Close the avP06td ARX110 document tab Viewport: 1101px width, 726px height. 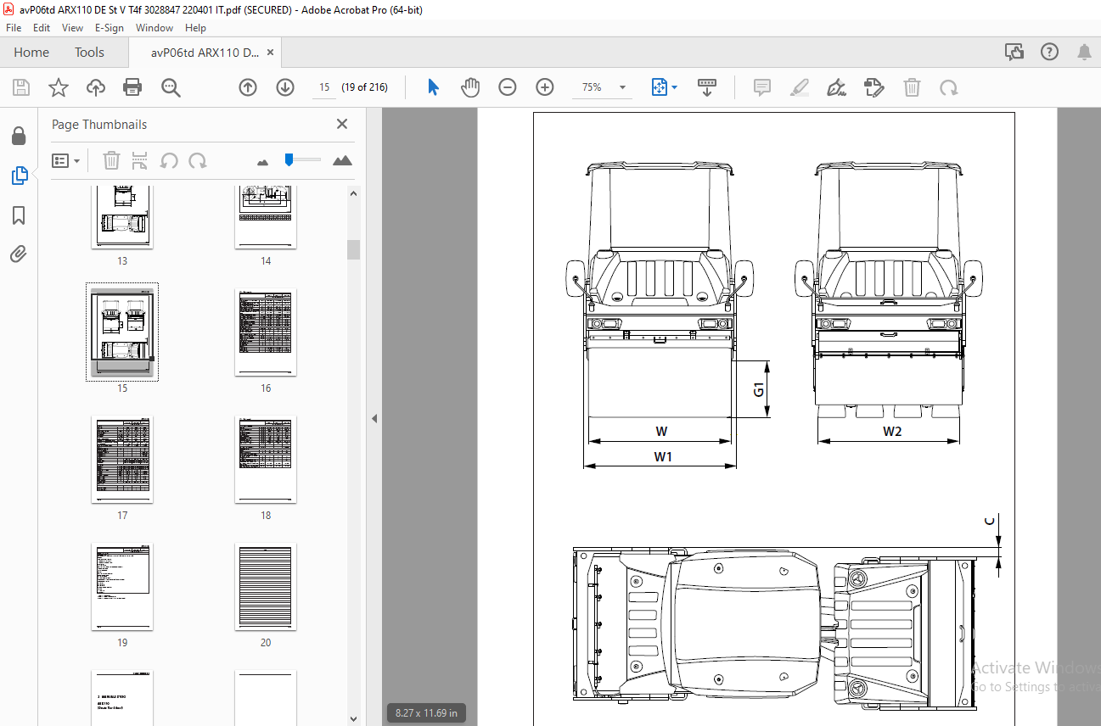[x=271, y=53]
